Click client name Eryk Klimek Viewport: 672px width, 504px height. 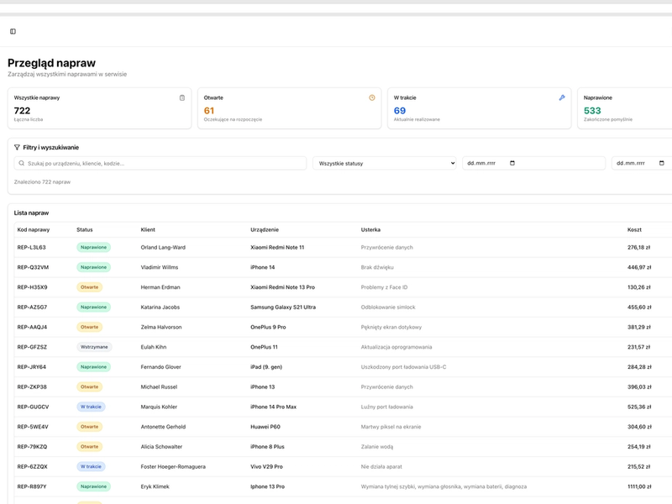155,486
